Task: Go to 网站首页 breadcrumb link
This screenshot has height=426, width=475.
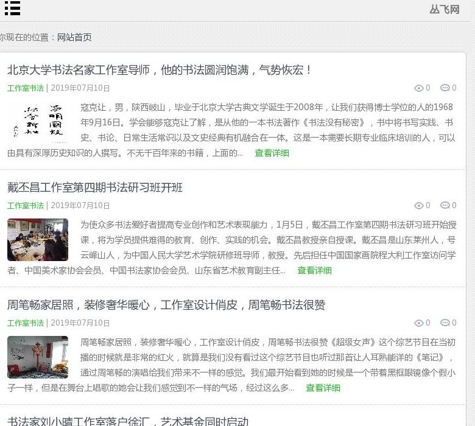Action: [x=74, y=37]
